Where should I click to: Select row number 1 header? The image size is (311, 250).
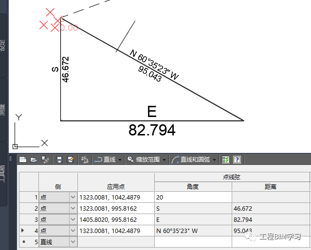point(29,197)
